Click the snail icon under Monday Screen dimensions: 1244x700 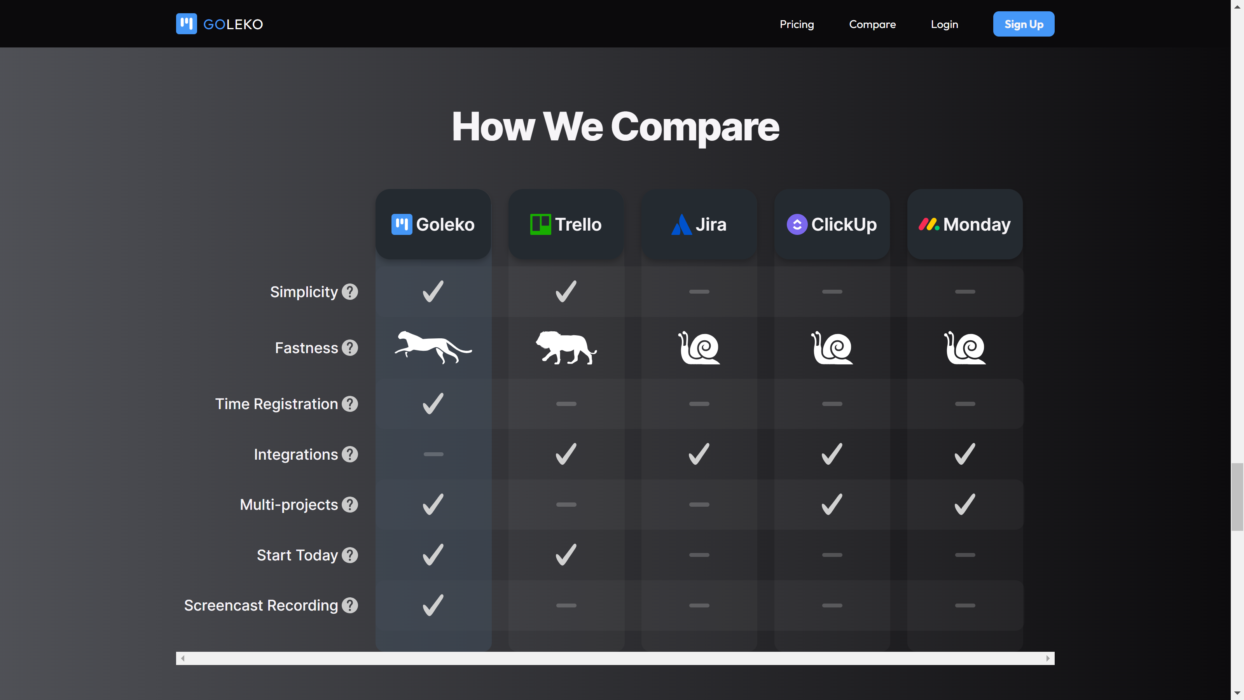965,347
